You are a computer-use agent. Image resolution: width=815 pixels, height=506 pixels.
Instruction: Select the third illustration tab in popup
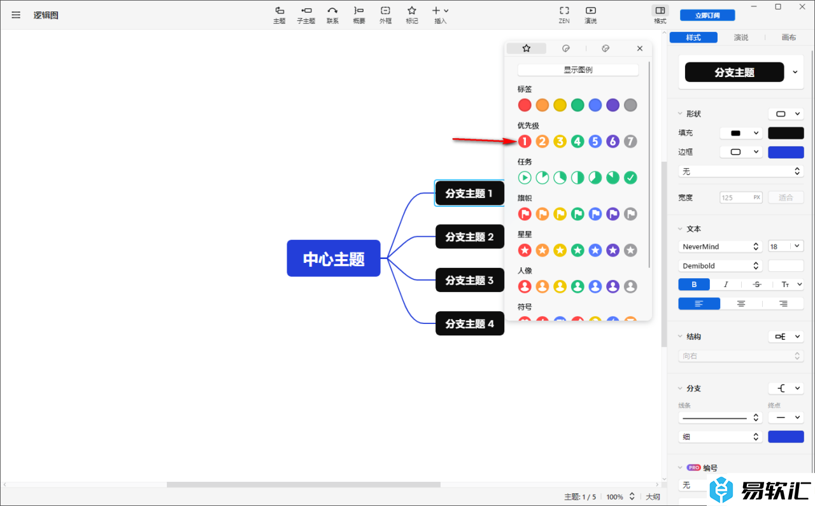[x=606, y=48]
